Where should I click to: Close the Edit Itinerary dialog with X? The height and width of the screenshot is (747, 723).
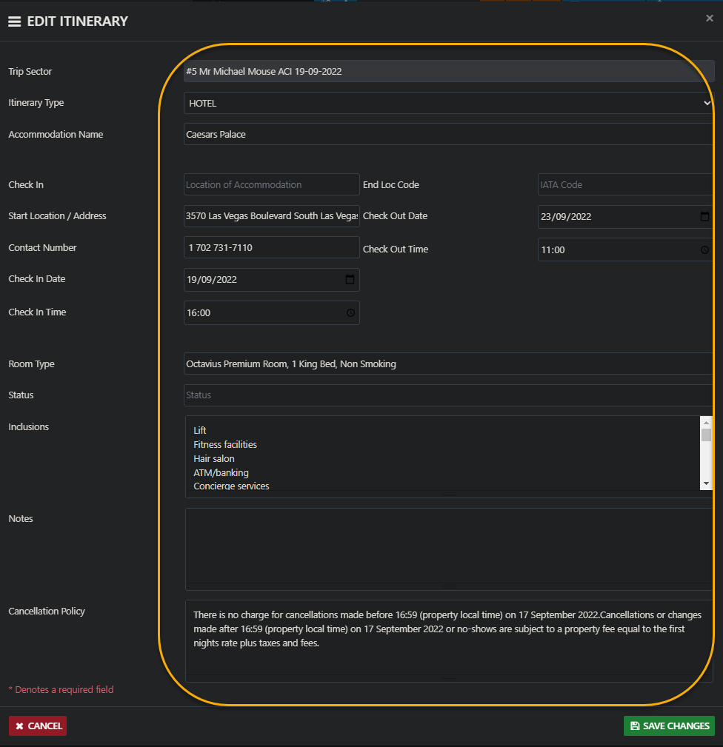pos(709,19)
